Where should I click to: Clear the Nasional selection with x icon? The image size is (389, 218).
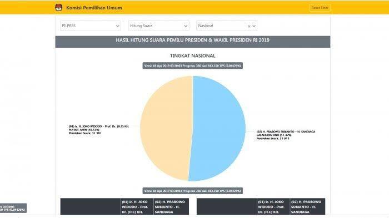[249, 26]
